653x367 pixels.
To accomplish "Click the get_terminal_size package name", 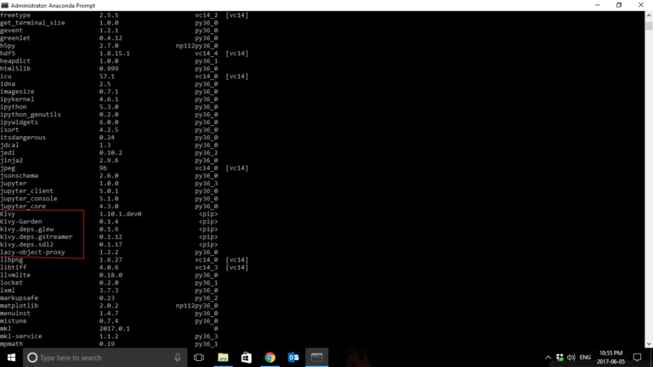I will tap(32, 23).
